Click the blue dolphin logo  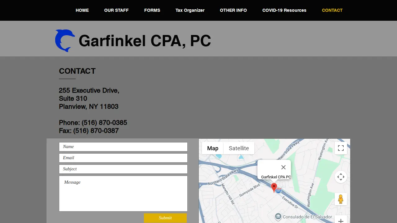point(65,41)
